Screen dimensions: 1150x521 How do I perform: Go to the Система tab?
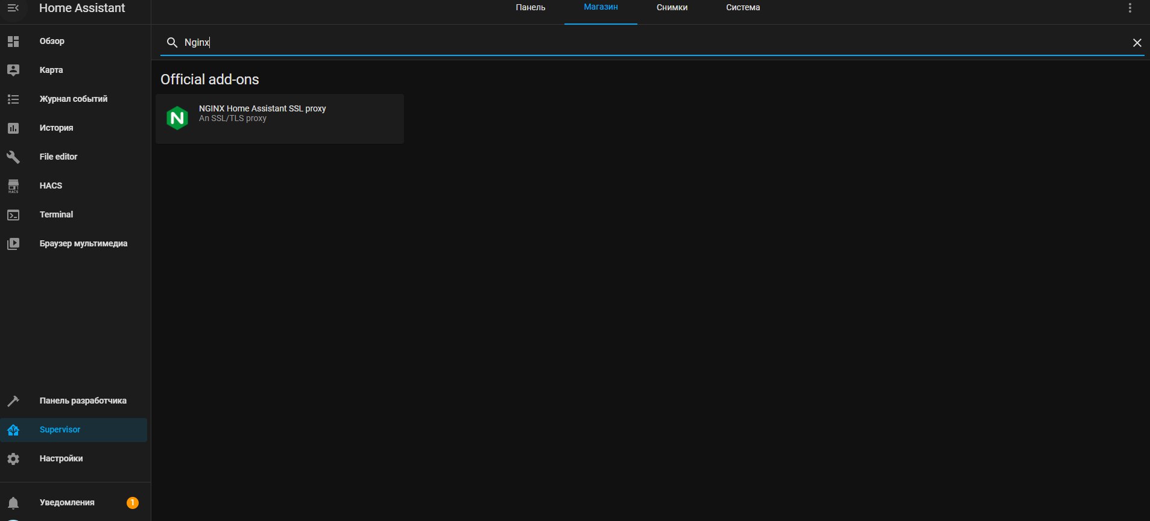click(x=743, y=8)
